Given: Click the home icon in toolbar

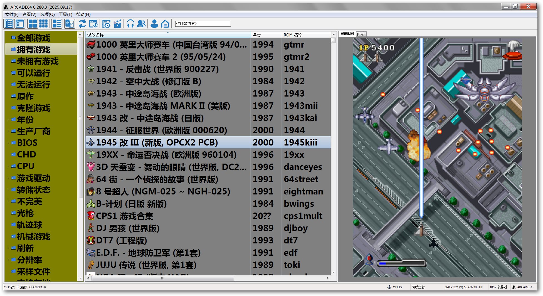Looking at the screenshot, I should tap(165, 24).
